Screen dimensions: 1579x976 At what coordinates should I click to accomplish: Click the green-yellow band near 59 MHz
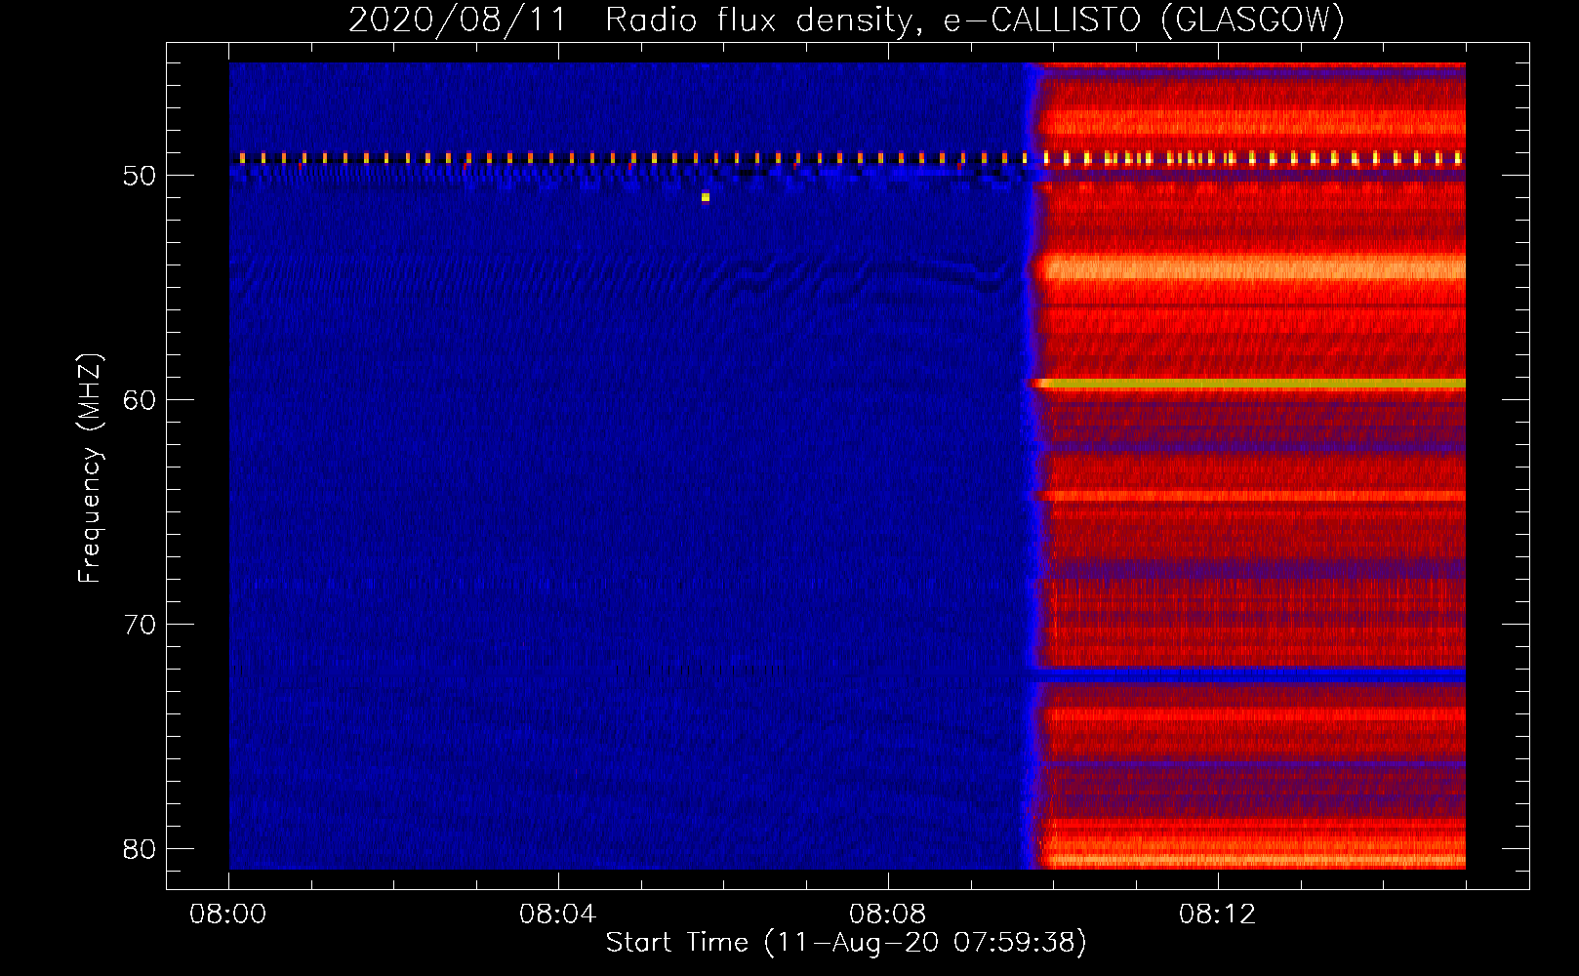(1250, 385)
